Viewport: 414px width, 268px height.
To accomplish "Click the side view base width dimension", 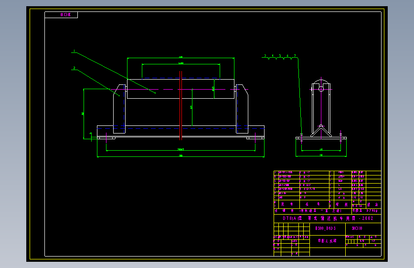I will 321,155.
